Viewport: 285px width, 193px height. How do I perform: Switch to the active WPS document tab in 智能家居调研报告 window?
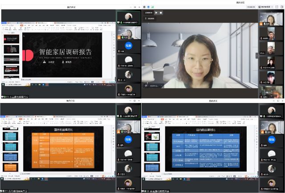click(44, 23)
